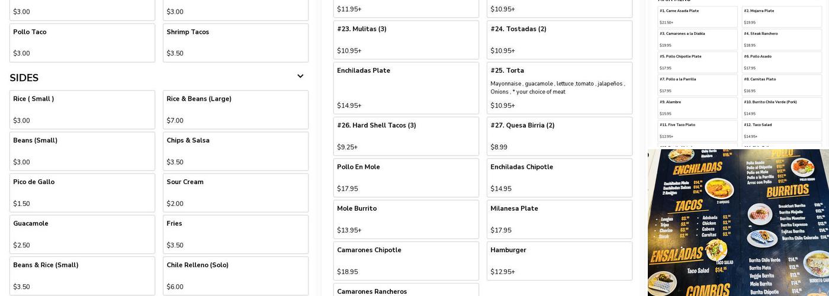Image resolution: width=829 pixels, height=296 pixels.
Task: Select the Enchiladas Plate card
Action: [406, 88]
